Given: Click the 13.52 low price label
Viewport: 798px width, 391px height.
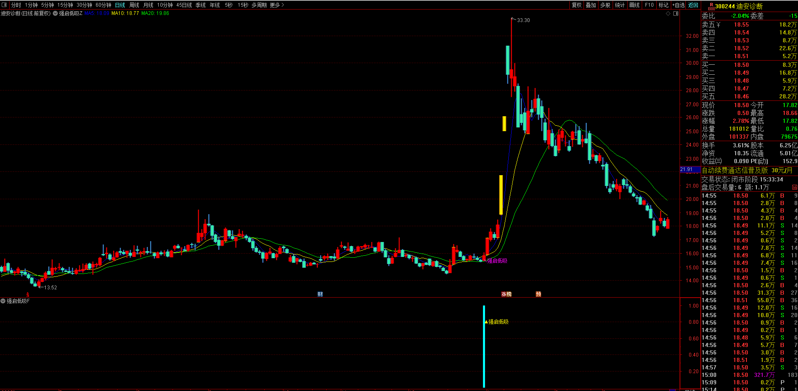Looking at the screenshot, I should tap(50, 287).
